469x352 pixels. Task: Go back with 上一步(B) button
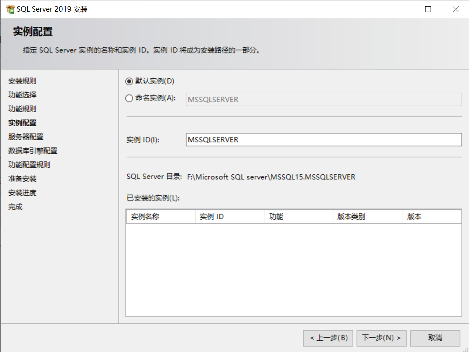click(328, 338)
